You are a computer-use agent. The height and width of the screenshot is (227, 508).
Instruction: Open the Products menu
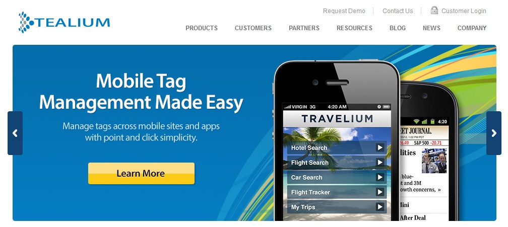pyautogui.click(x=202, y=28)
